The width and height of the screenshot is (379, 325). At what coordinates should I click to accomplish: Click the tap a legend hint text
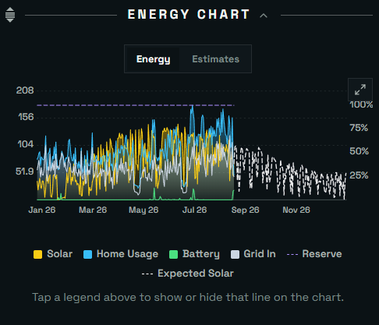[x=188, y=298]
